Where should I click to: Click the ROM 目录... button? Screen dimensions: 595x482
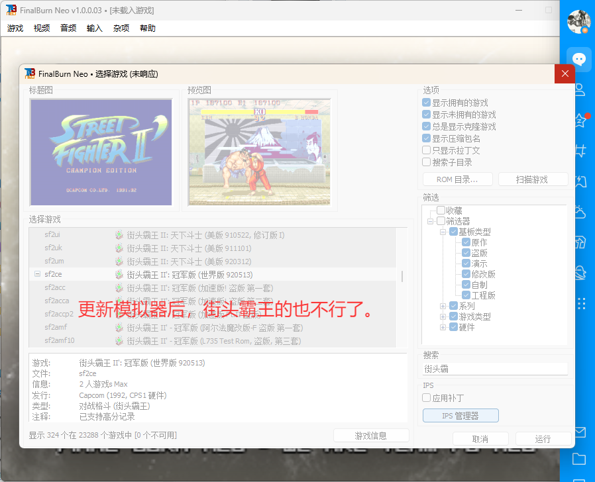(458, 179)
